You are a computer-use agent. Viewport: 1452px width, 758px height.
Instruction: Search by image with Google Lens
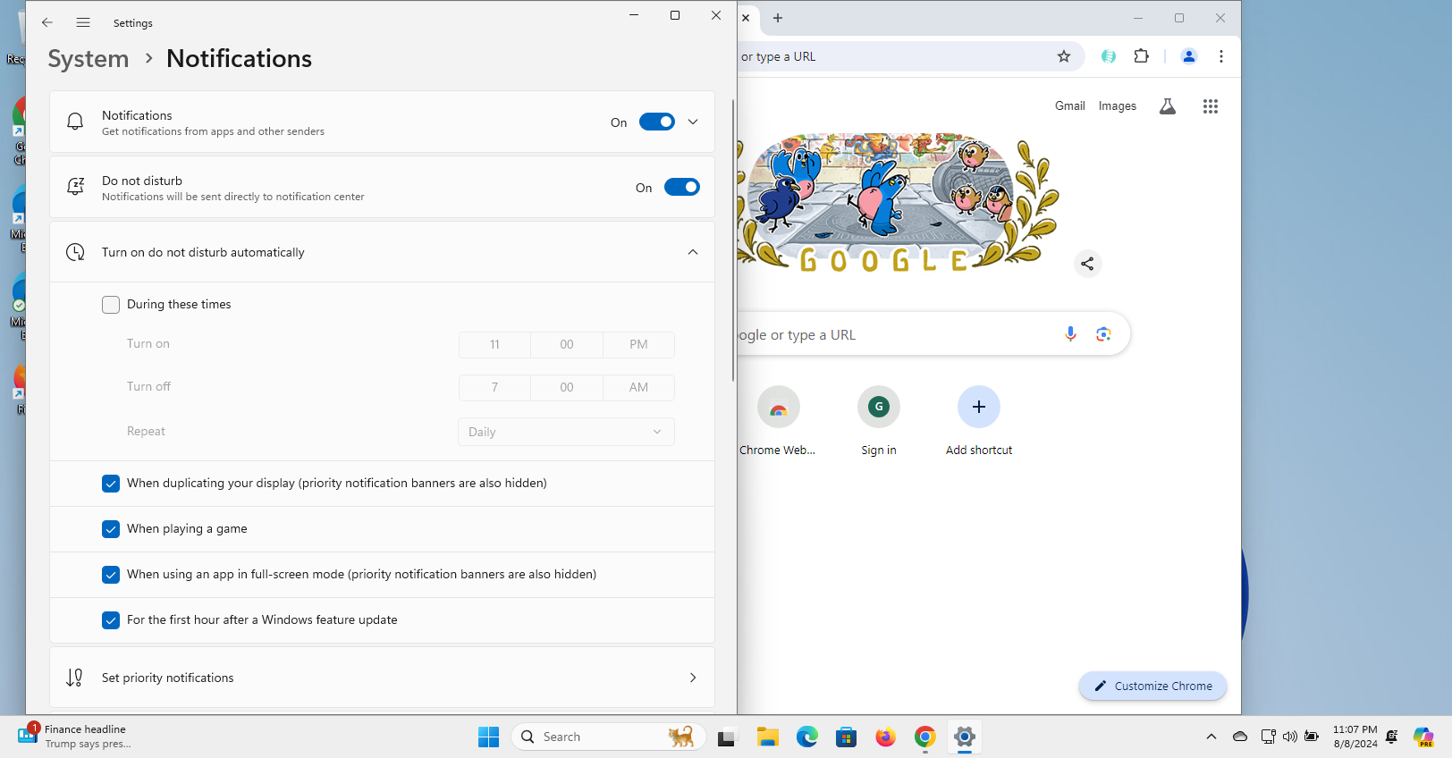[1103, 334]
